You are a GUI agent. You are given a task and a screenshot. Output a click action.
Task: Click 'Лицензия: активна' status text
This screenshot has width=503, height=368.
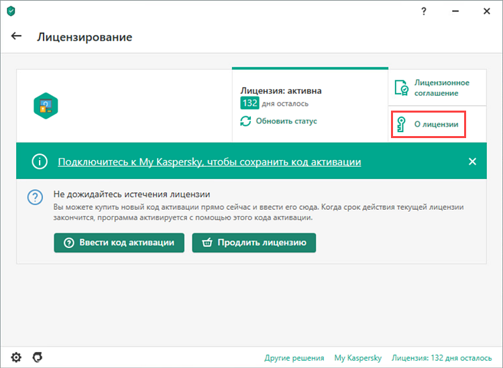281,90
